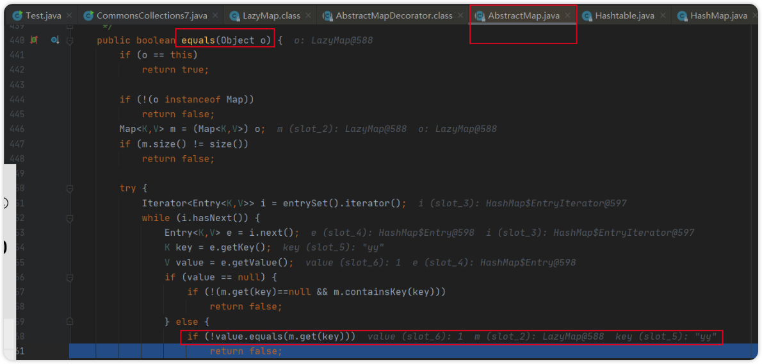Screen dimensions: 762x364
Task: Click the Hashtable.java tab file icon
Action: pos(587,15)
